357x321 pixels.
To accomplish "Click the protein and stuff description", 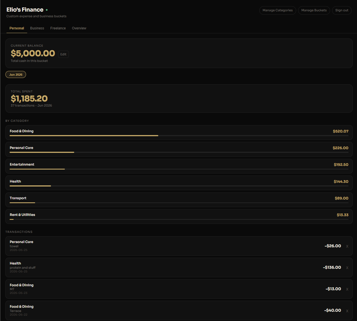I will click(23, 268).
